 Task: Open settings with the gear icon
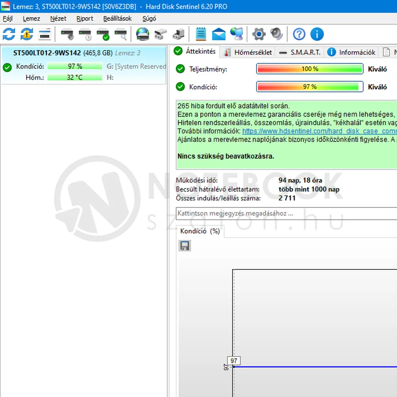click(x=259, y=34)
